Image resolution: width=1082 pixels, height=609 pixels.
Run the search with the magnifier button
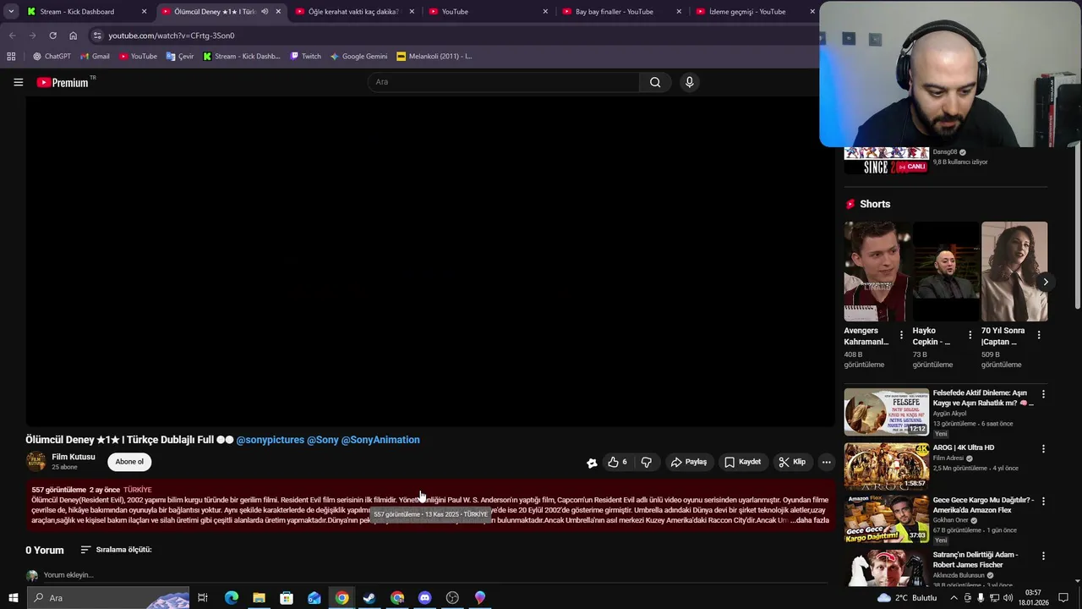655,82
